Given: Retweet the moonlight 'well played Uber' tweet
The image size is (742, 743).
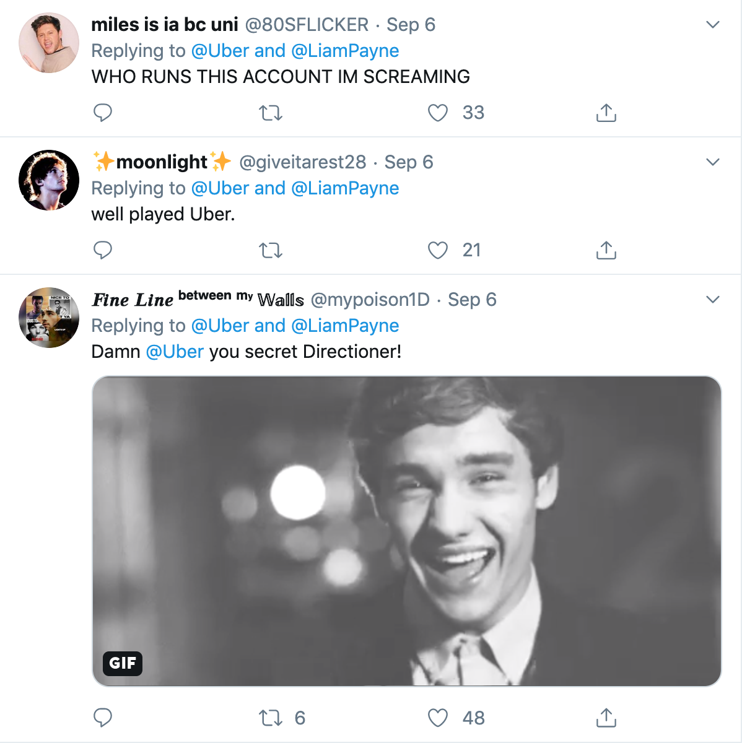Looking at the screenshot, I should pyautogui.click(x=270, y=250).
